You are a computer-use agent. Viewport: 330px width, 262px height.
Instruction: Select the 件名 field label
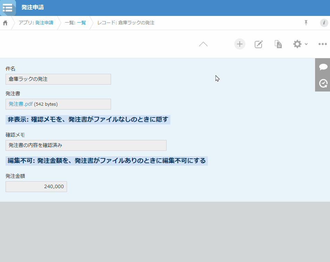[x=10, y=69]
